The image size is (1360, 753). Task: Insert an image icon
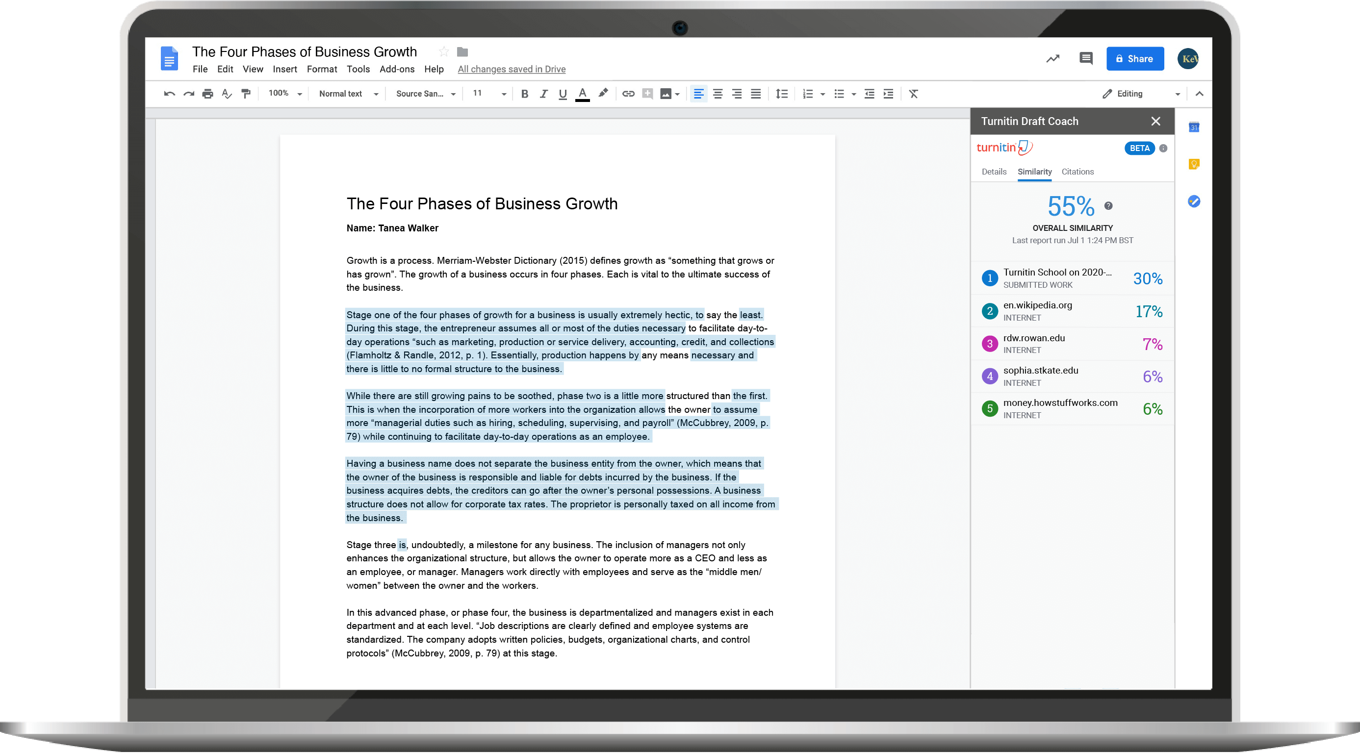[666, 94]
